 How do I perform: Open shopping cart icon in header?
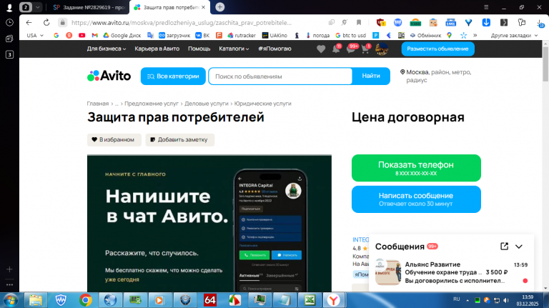[365, 49]
